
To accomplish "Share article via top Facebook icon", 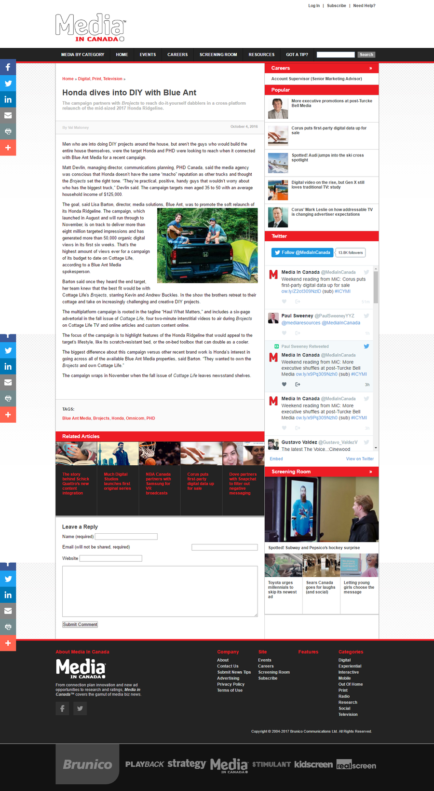I will tap(8, 68).
